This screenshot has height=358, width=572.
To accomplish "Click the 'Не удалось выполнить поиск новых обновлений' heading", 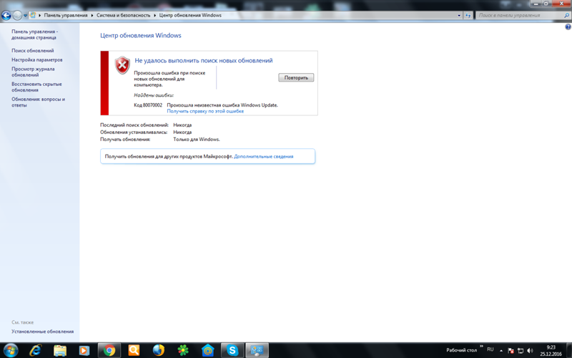I will [204, 61].
